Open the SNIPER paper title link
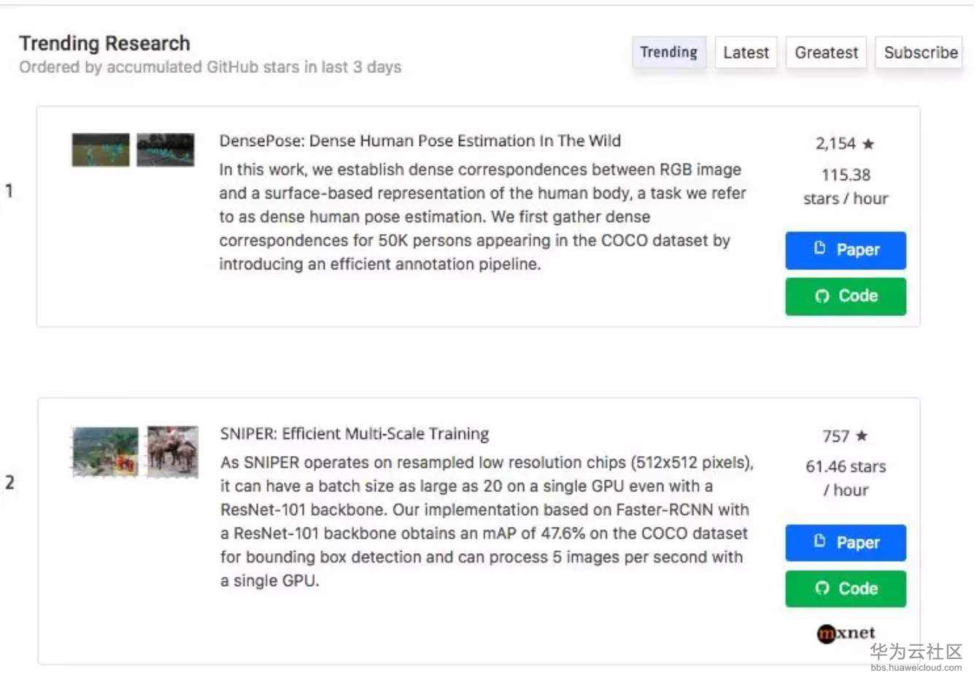Viewport: 977px width, 686px height. (x=355, y=433)
